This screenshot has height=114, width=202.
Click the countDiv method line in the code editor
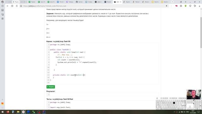(x=69, y=75)
